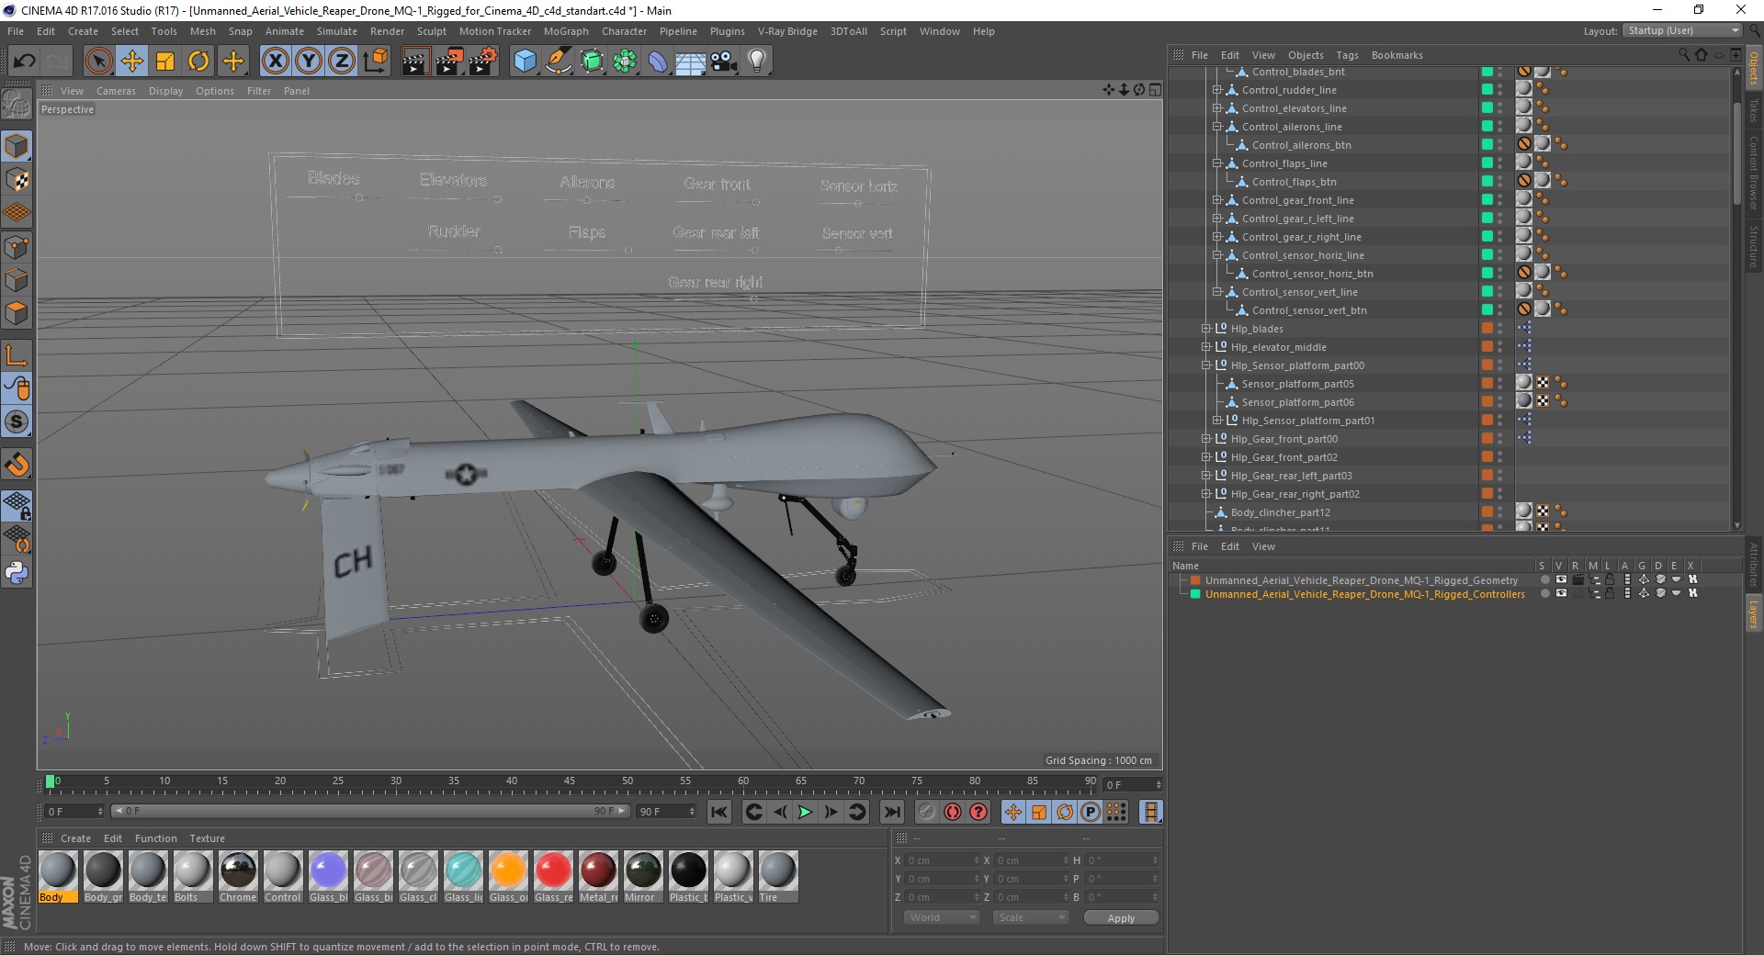1764x955 pixels.
Task: Toggle X axis lock
Action: [x=275, y=62]
